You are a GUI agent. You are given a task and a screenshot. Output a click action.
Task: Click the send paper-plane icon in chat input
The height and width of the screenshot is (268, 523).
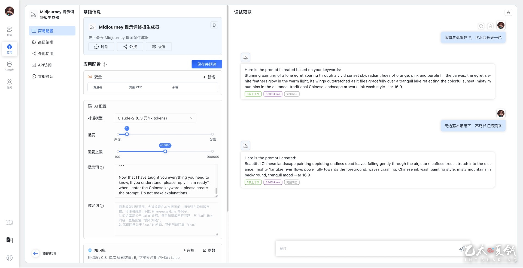(x=462, y=248)
